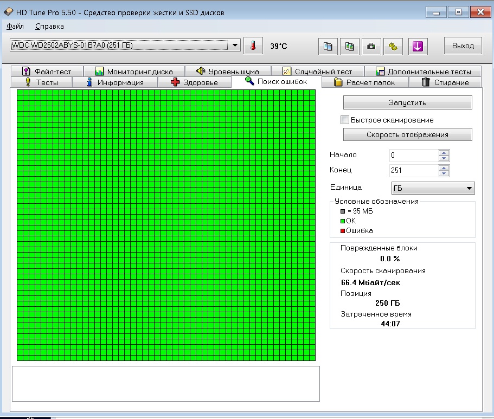This screenshot has width=494, height=419.
Task: Click the empty log text area below grid
Action: [166, 383]
